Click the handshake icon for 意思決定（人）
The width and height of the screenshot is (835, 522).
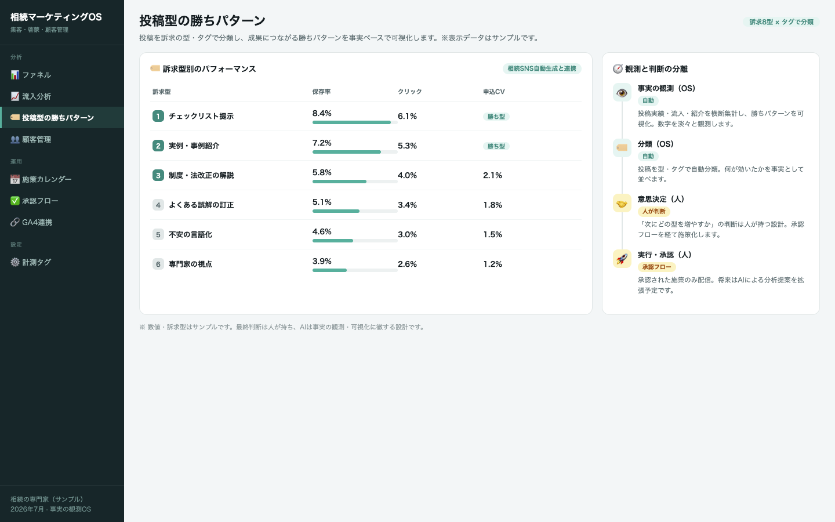pyautogui.click(x=622, y=203)
